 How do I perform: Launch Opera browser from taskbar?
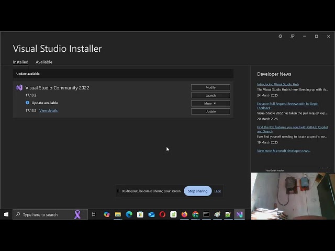click(x=162, y=214)
